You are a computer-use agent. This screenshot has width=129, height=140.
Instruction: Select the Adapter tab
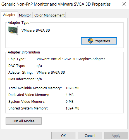point(9,15)
